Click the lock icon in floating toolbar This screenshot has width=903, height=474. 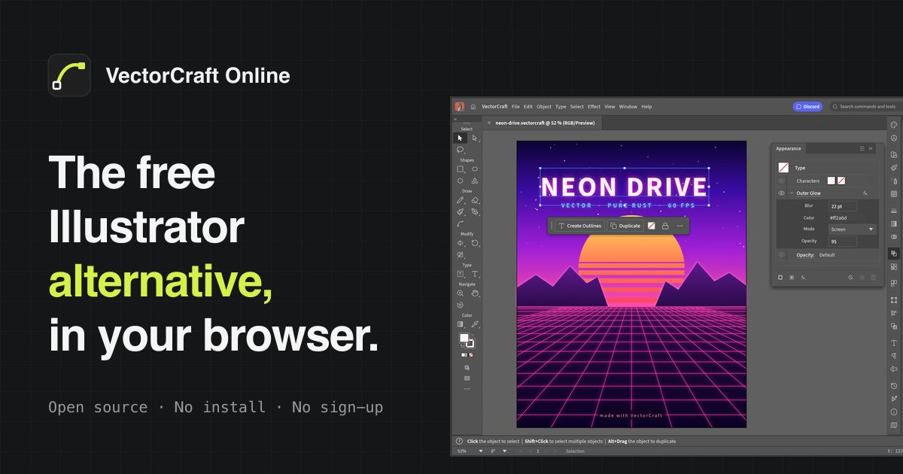tap(665, 226)
